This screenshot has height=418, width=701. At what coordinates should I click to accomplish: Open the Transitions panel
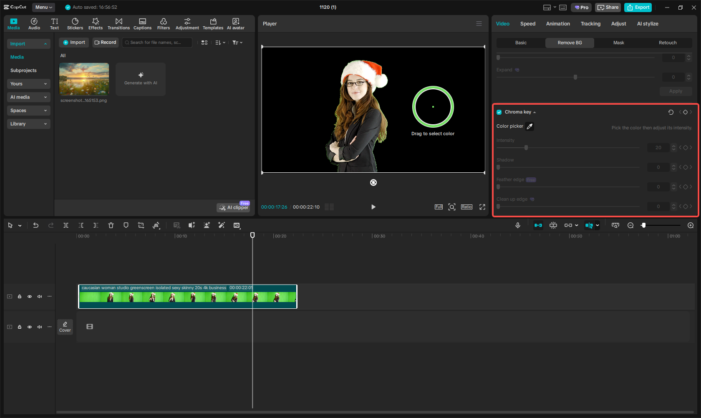point(119,23)
